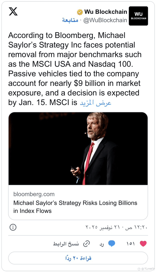Click the X logo icon

tap(13, 12)
